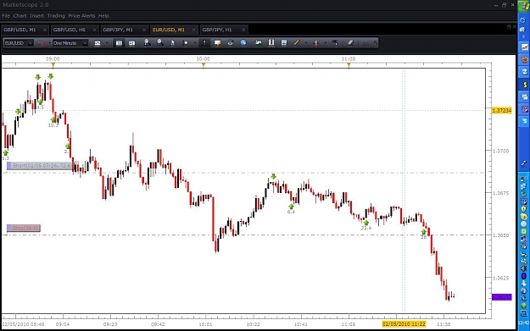The image size is (530, 331).
Task: Toggle the green exclamation toolbar button
Action: tap(204, 43)
